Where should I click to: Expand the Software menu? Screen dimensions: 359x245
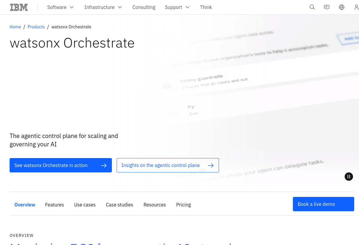tap(60, 7)
